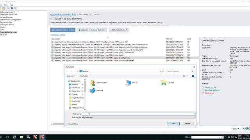Expand the address bar history dropdown

click(x=160, y=72)
